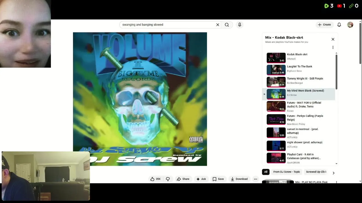Select the Screwed Up Click chip
Screen dimensions: 362x203
click(316, 172)
